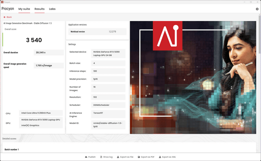Image resolution: width=261 pixels, height=161 pixels.
Task: Select the 1.765 s/image speed value
Action: click(x=49, y=65)
